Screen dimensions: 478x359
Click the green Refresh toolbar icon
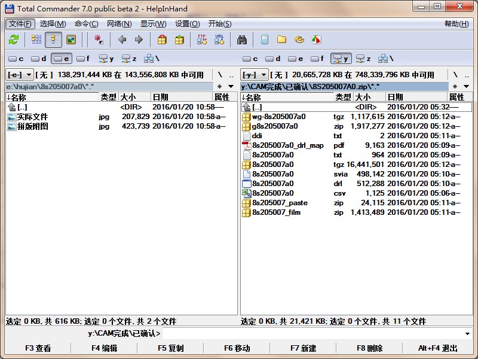[14, 39]
